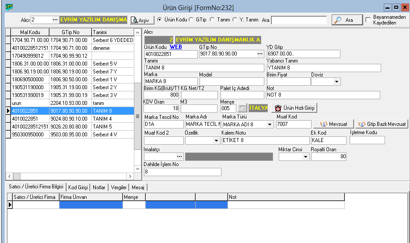Switch to the Notlar tab

tap(99, 187)
